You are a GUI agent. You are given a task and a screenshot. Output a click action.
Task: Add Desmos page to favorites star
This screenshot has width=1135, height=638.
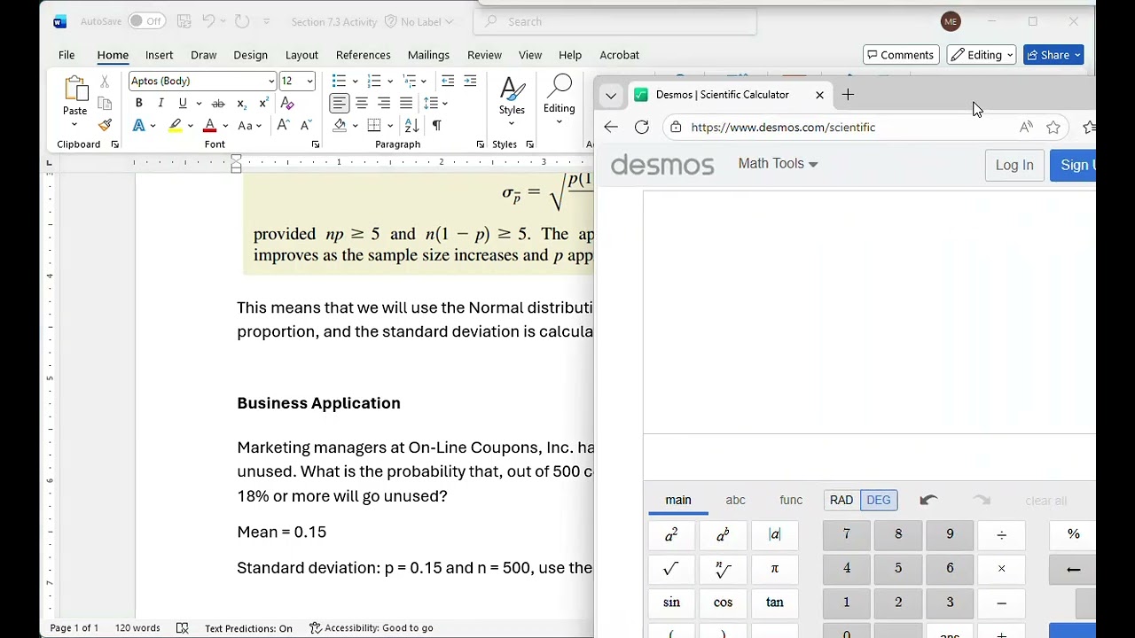(1053, 128)
